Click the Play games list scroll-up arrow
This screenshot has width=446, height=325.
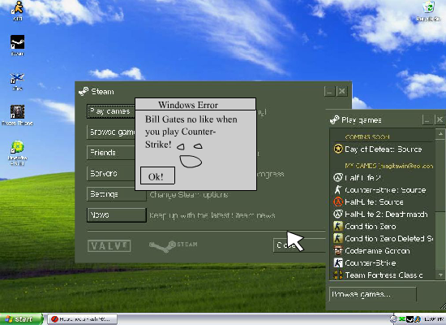(440, 133)
